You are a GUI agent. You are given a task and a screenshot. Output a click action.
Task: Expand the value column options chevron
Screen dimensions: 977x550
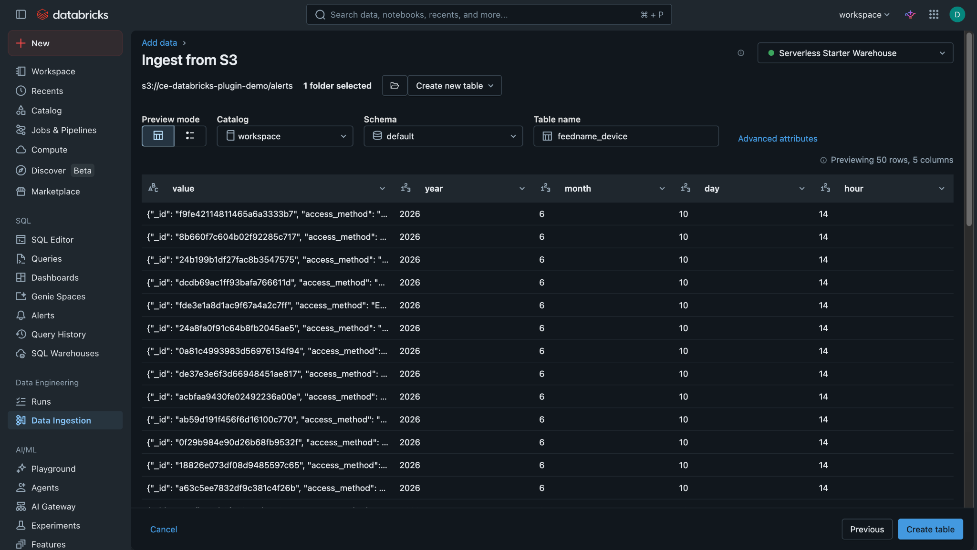(382, 188)
